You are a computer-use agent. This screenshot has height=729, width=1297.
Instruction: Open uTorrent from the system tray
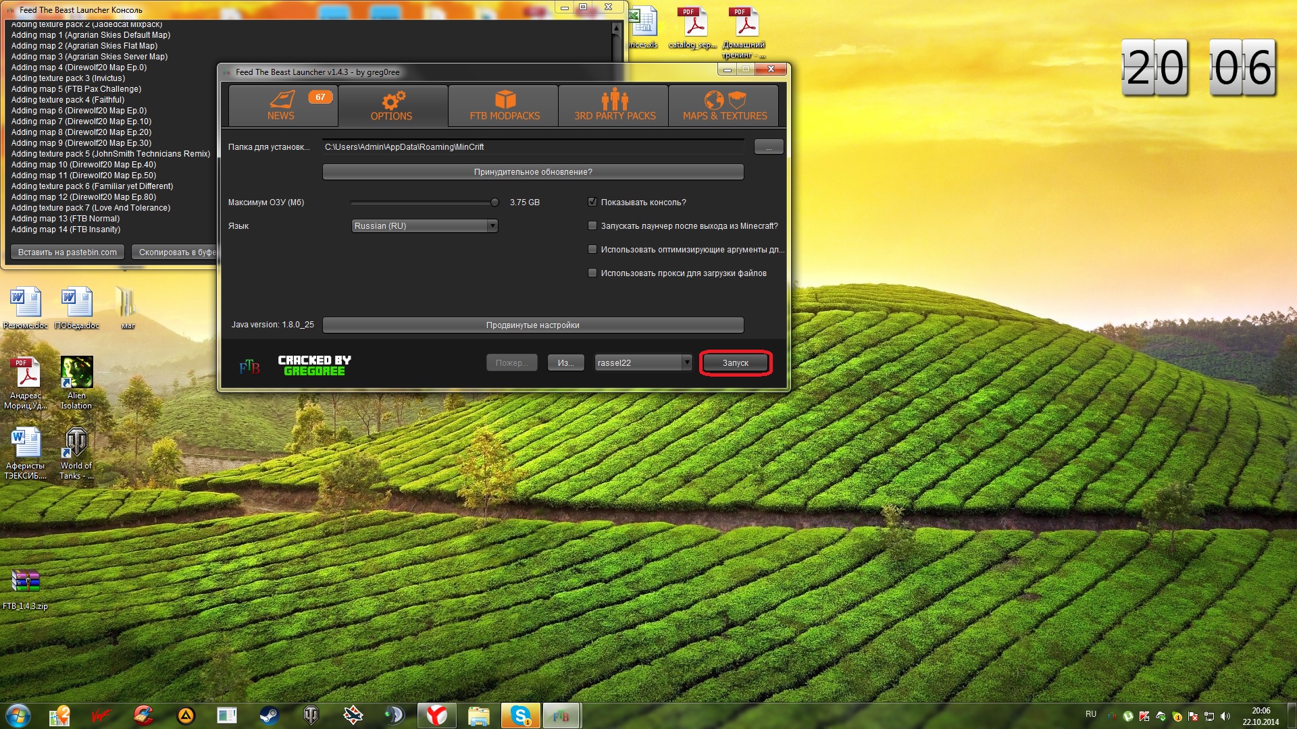click(x=1128, y=716)
